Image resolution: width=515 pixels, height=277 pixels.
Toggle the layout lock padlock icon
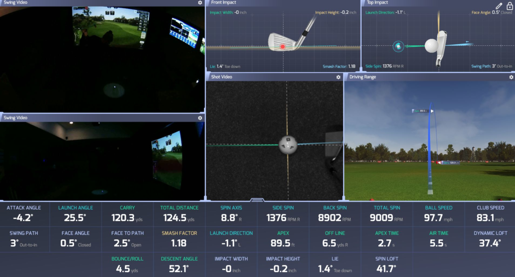click(x=509, y=5)
